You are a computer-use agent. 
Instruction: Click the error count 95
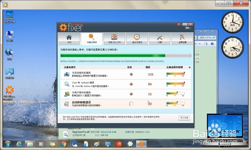[150, 84]
